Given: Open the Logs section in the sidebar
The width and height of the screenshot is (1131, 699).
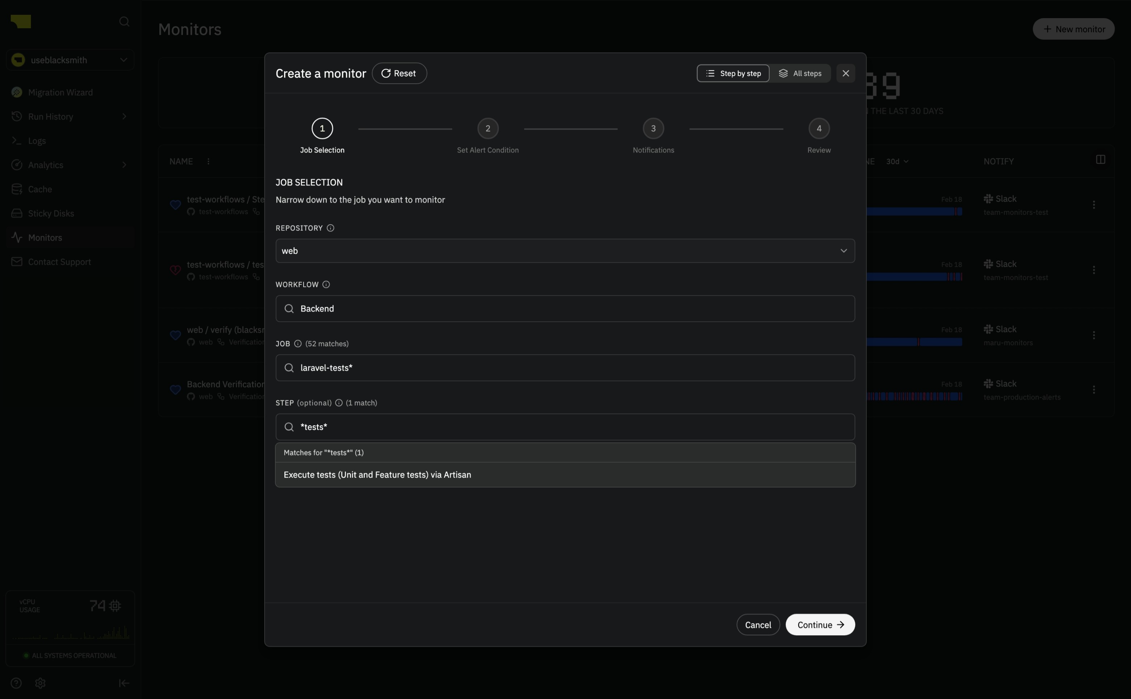Looking at the screenshot, I should point(37,141).
